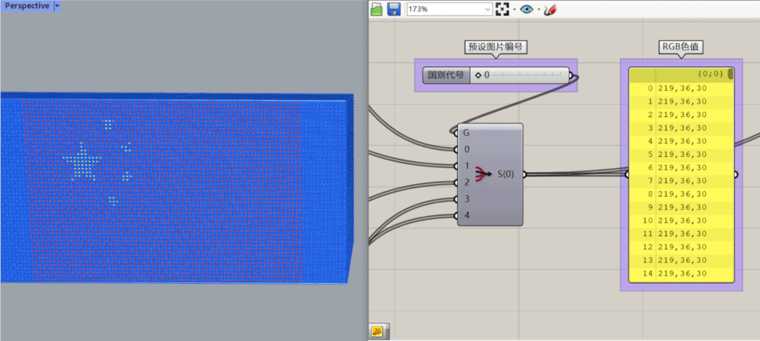The width and height of the screenshot is (760, 341).
Task: Select panel row 0 with value 219,36,30
Action: tap(681, 88)
